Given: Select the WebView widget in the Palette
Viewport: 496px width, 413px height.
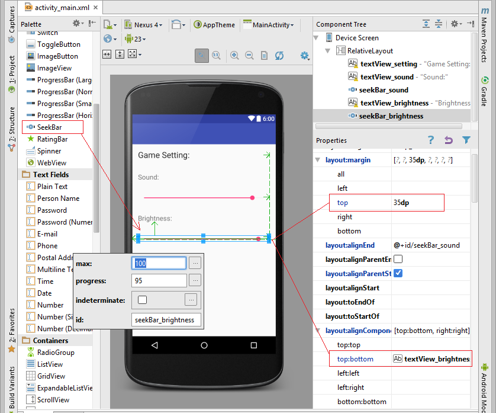Looking at the screenshot, I should click(x=51, y=163).
